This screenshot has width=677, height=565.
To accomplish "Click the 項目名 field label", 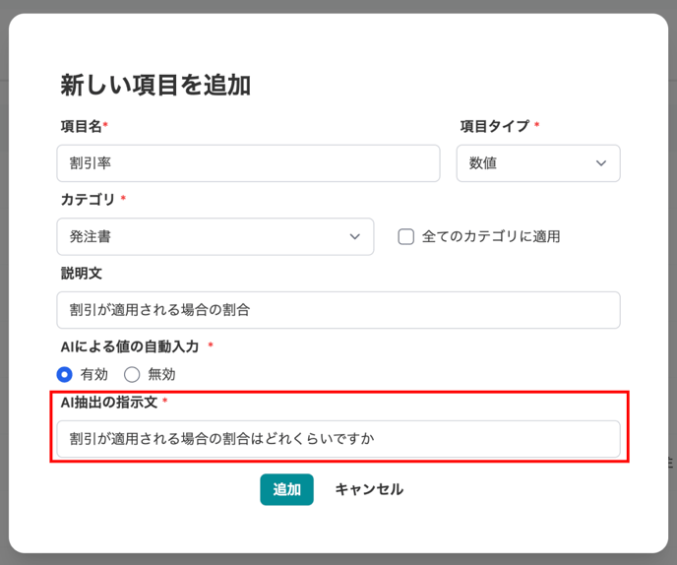I will pyautogui.click(x=81, y=126).
